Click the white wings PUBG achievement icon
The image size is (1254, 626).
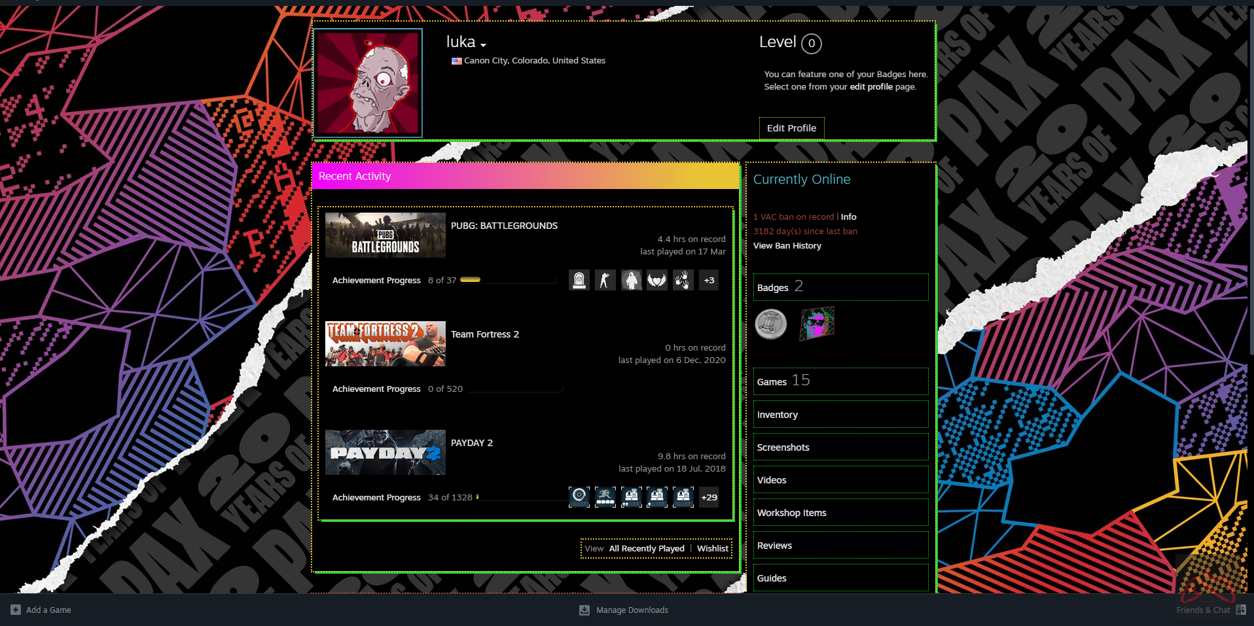[x=656, y=281]
